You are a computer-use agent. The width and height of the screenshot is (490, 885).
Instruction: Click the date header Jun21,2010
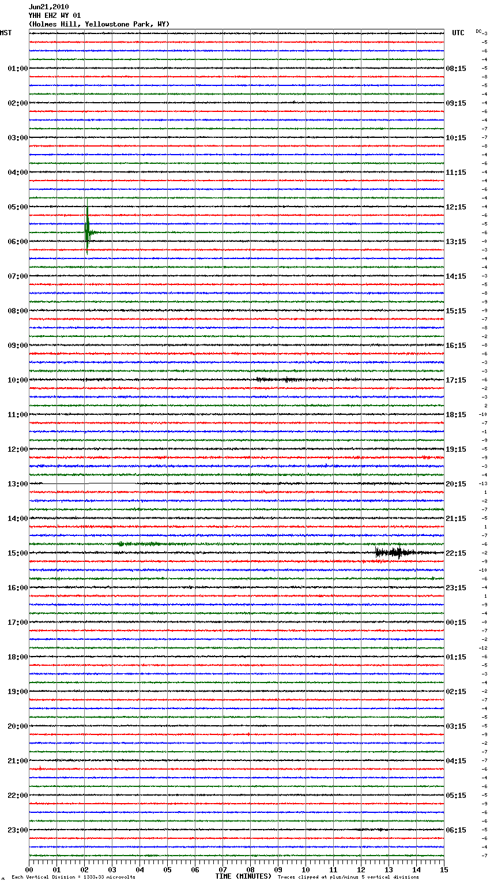tap(48, 7)
